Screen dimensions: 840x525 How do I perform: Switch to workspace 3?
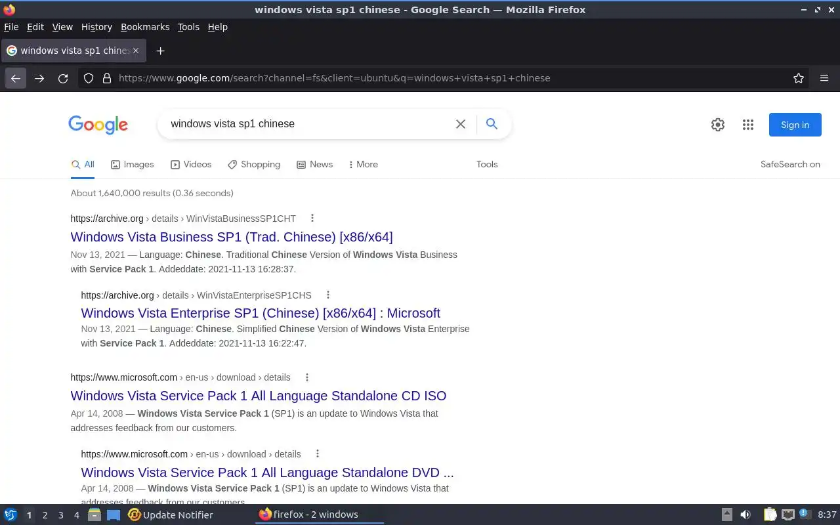[60, 515]
